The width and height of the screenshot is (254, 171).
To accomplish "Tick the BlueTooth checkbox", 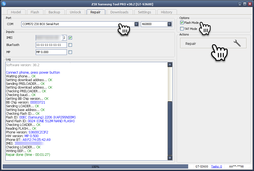I will 70,45.
